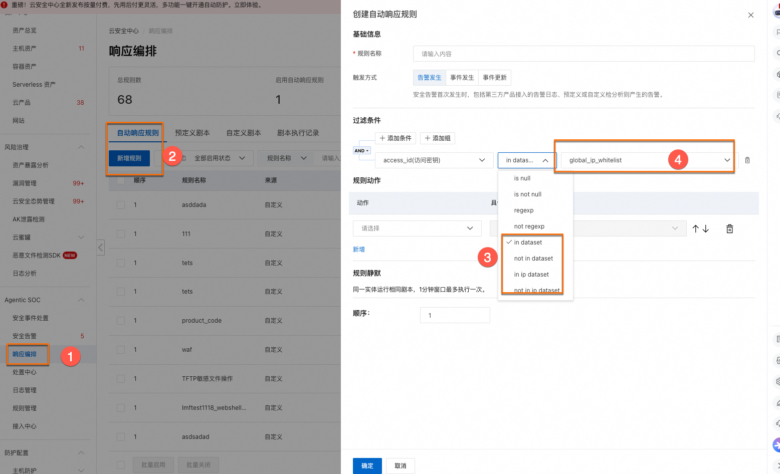Focus the 顺序 order number field

click(x=455, y=315)
